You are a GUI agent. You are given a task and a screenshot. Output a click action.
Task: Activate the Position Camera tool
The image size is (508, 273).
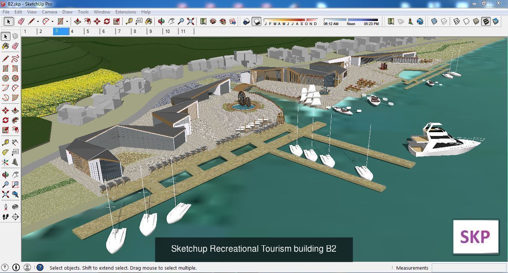pos(5,207)
